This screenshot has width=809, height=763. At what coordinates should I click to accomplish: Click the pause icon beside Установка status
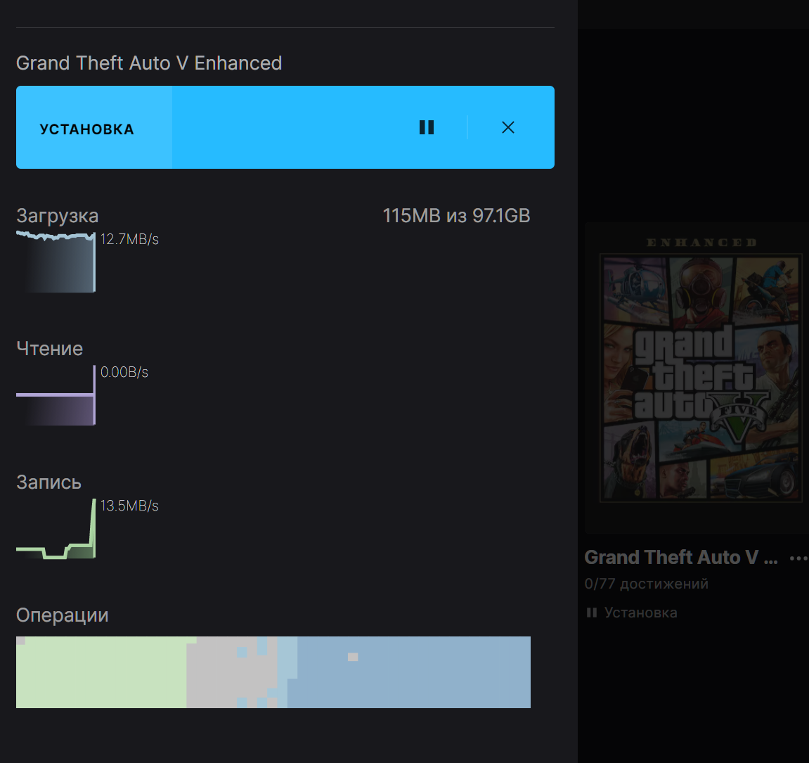click(x=592, y=613)
